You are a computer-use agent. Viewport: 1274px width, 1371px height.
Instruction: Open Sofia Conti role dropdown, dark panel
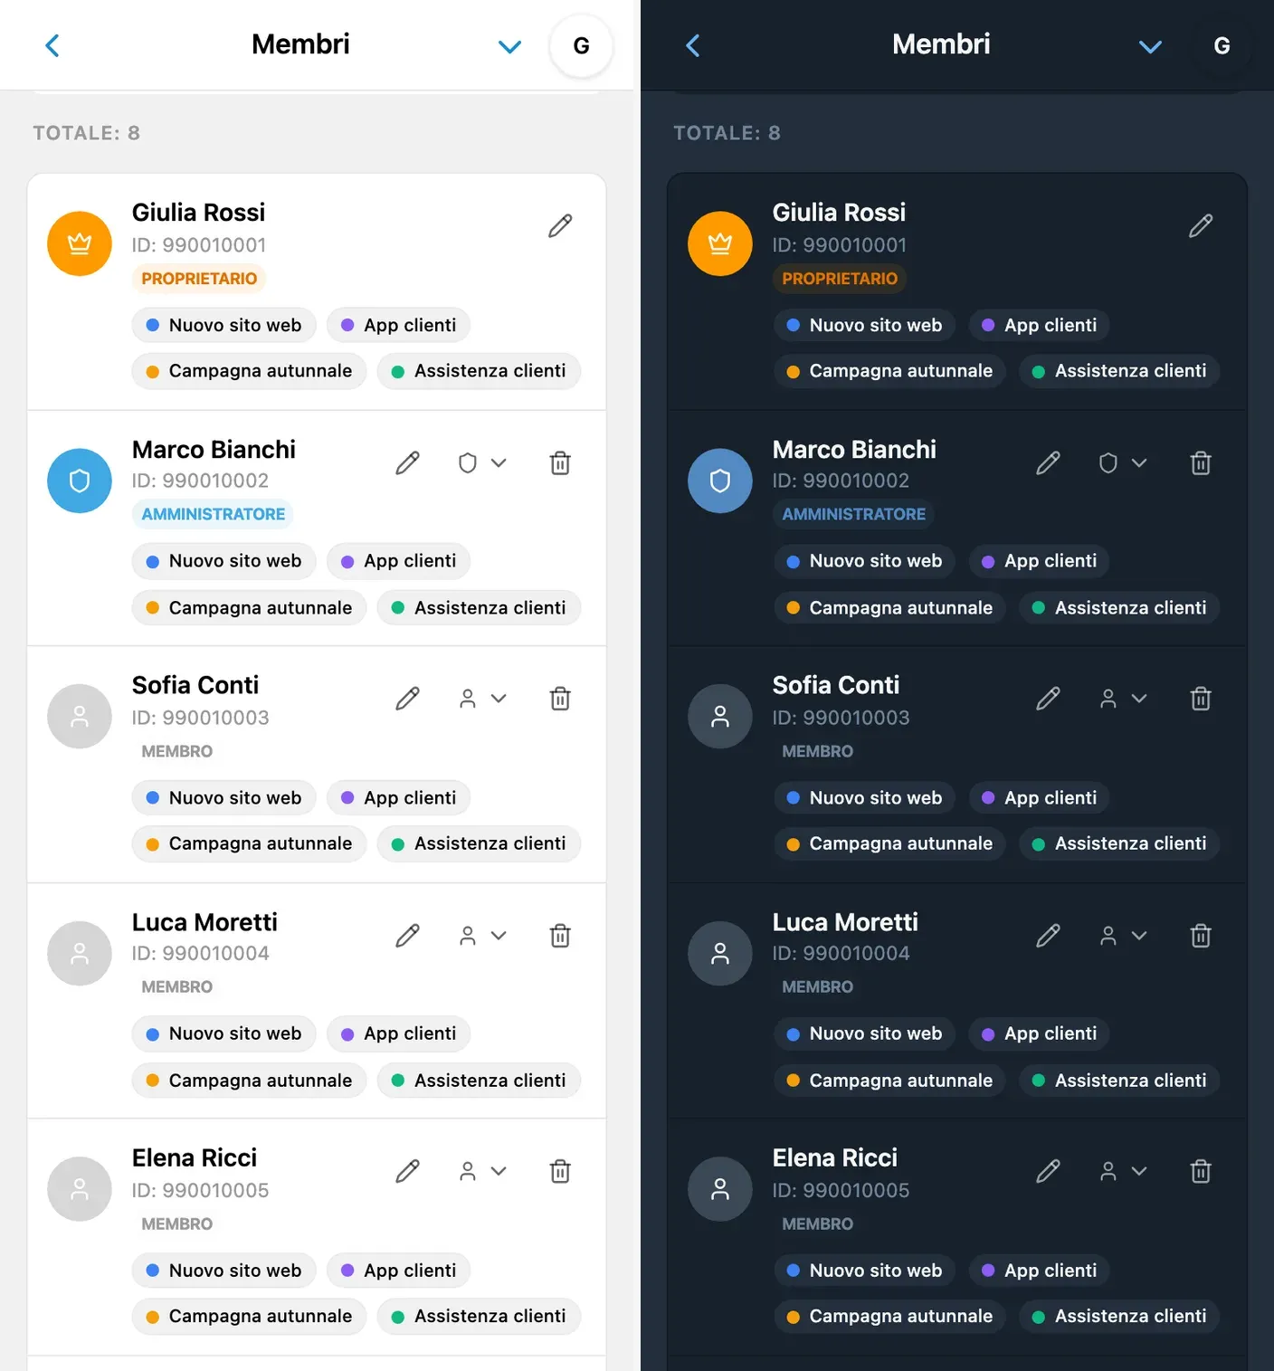pos(1123,699)
